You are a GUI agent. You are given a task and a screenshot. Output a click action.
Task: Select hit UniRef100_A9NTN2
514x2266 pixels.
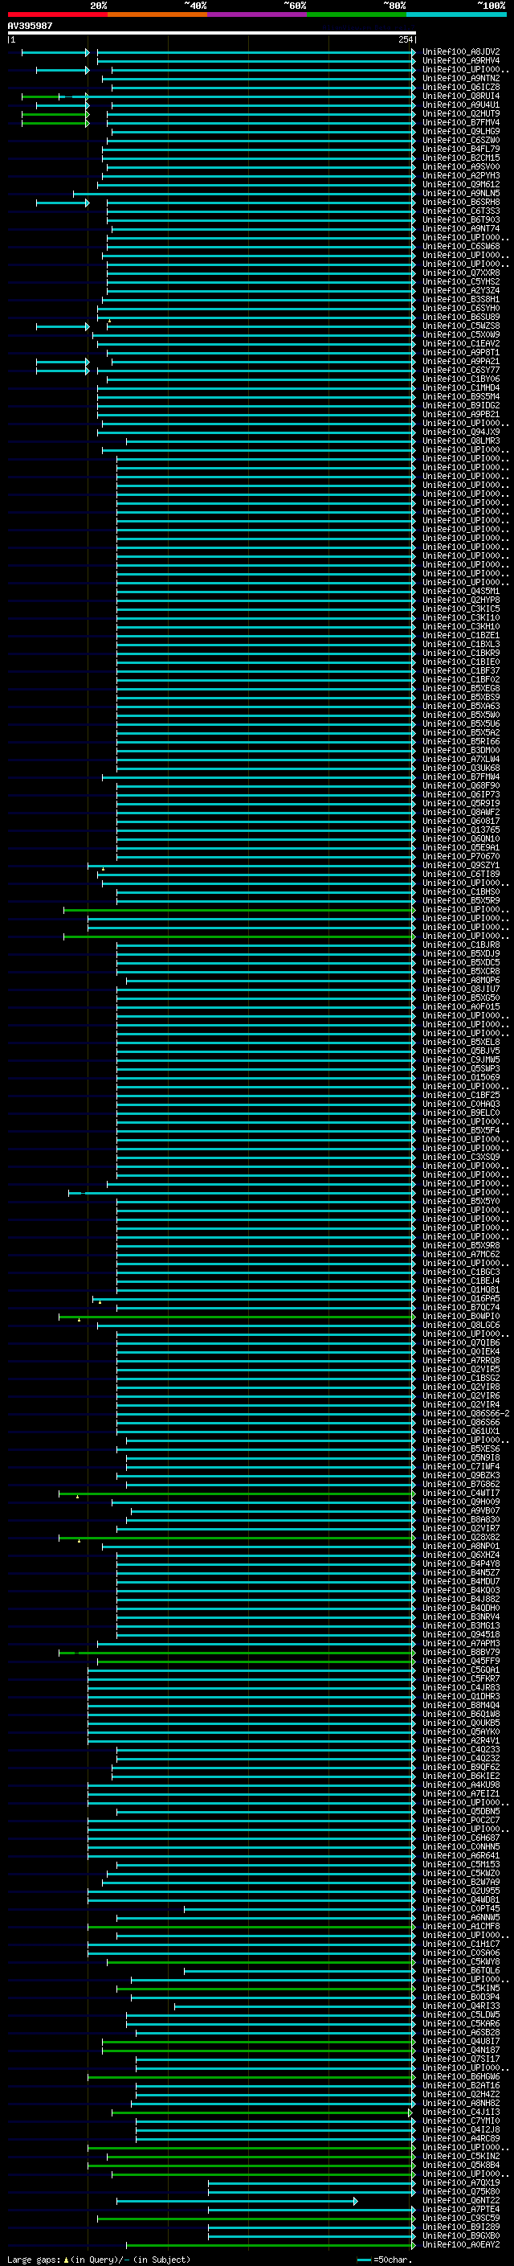coord(460,78)
